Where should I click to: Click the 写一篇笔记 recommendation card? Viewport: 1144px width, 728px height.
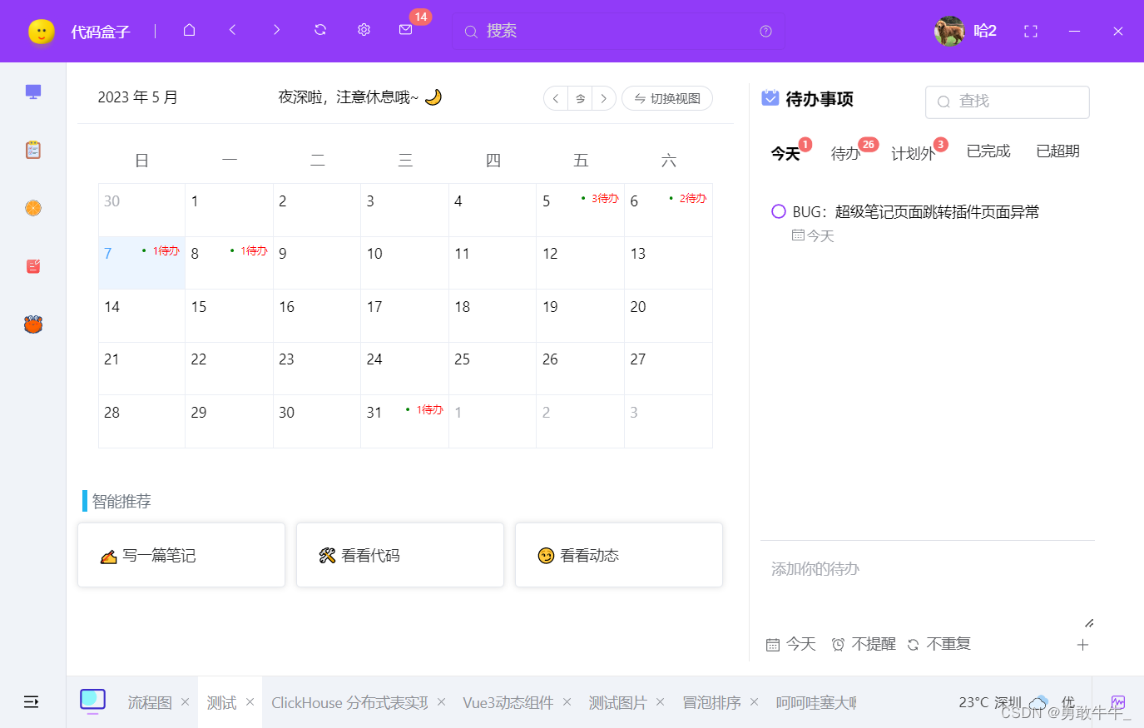[181, 555]
